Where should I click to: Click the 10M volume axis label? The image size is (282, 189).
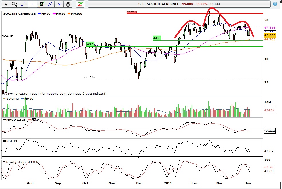tap(267, 102)
